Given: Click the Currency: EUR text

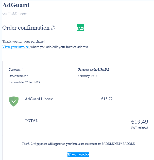Looking at the screenshot, I should (x=88, y=76).
